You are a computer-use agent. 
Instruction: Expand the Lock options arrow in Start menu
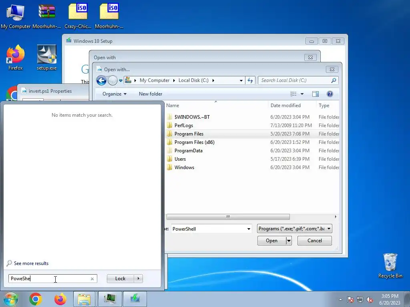[138, 279]
